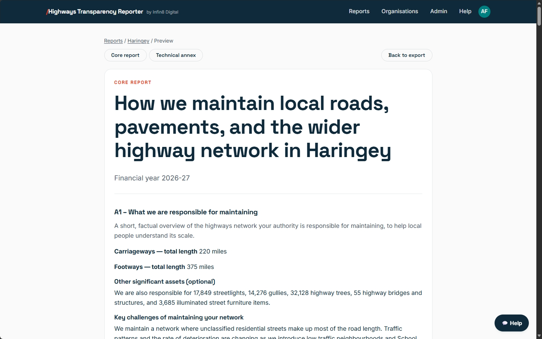Click the 'Carriageways — total length' line
542x339 pixels.
(x=171, y=251)
